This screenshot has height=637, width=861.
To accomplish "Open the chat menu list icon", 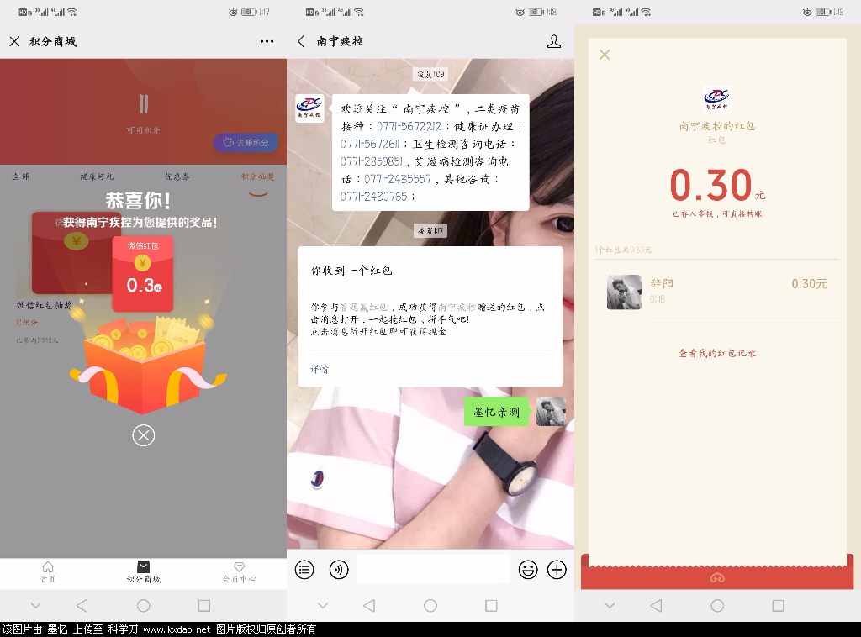I will [x=304, y=570].
